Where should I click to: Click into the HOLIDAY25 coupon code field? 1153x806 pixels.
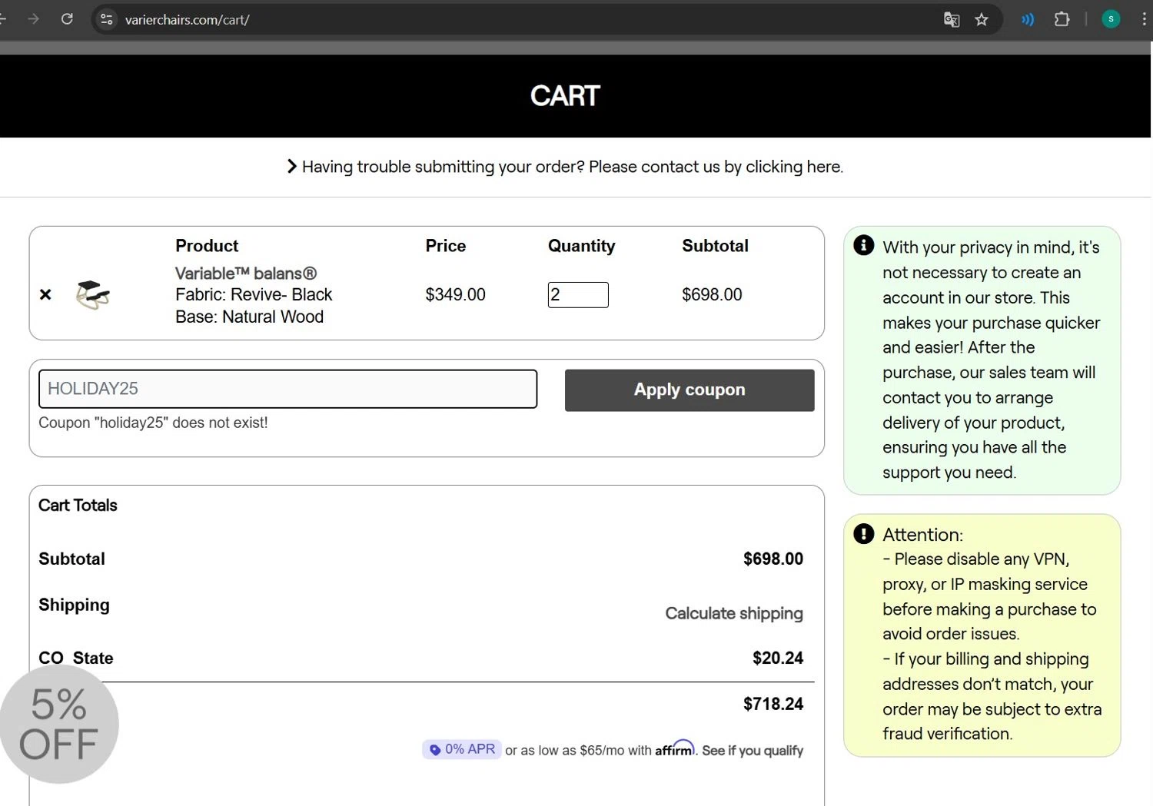[287, 389]
